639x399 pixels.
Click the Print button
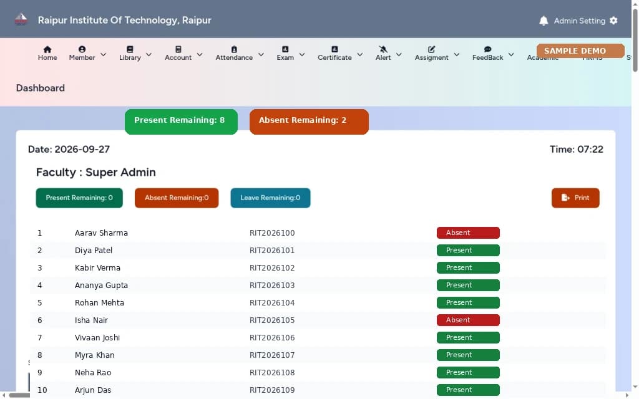click(x=575, y=198)
